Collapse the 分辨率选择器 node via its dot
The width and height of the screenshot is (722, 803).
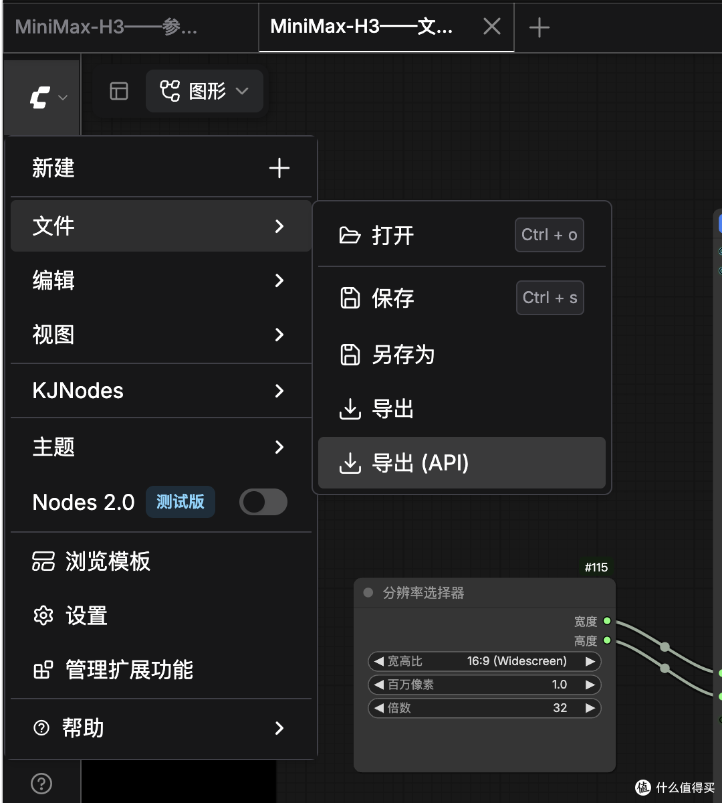tap(368, 593)
